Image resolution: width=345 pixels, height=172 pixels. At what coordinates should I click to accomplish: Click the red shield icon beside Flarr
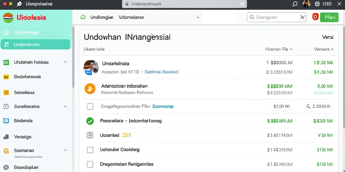[x=315, y=17]
